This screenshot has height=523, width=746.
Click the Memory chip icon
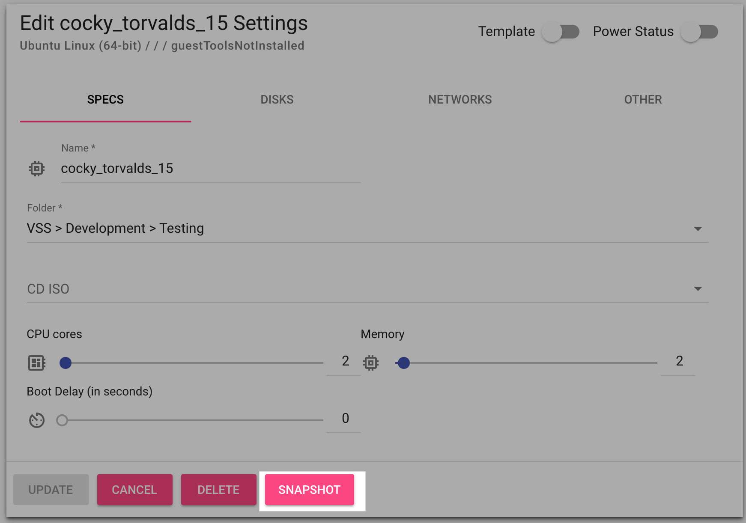click(x=371, y=363)
